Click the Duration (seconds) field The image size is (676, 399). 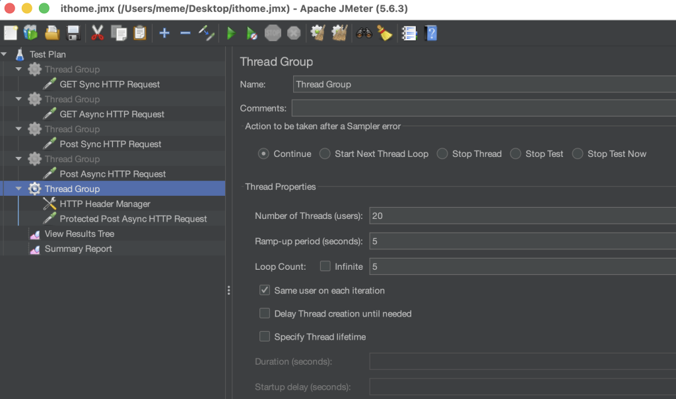[523, 361]
